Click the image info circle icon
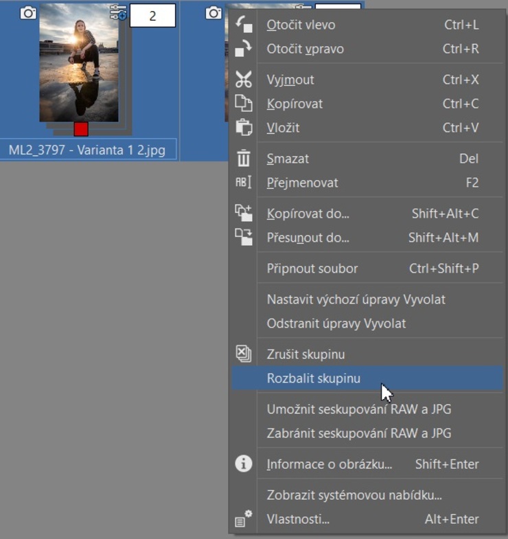The width and height of the screenshot is (508, 539). [243, 464]
